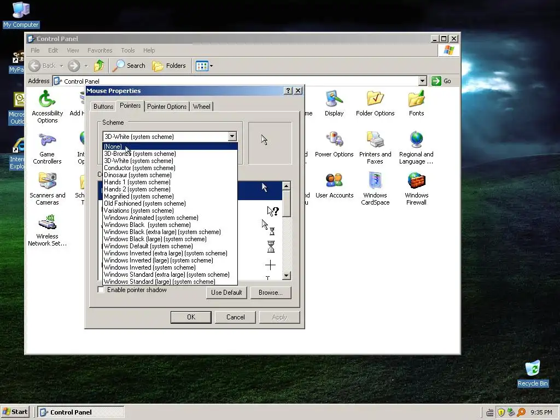Screen dimensions: 560x420
Task: Open Recycle Bin desktop icon
Action: click(x=533, y=374)
